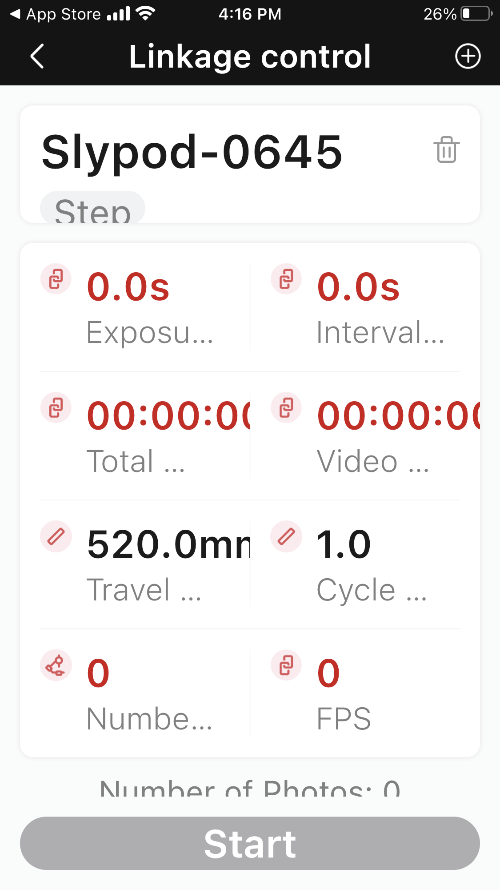Screen dimensions: 500x890
Task: Edit the 520.0mm travel value
Action: click(168, 544)
